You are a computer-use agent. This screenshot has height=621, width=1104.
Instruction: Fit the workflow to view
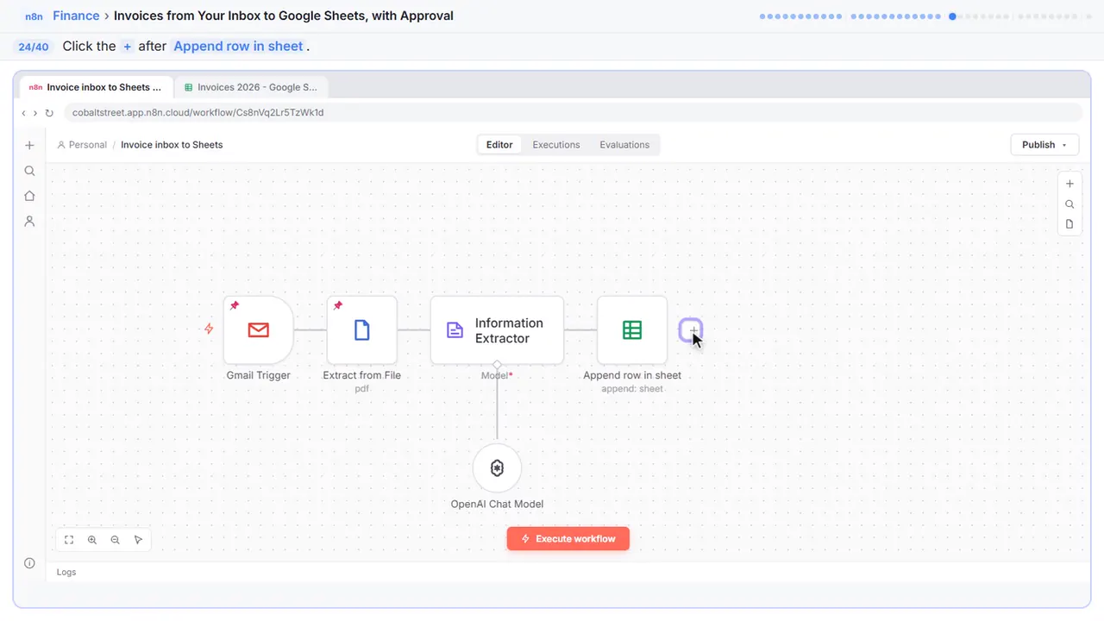tap(69, 540)
